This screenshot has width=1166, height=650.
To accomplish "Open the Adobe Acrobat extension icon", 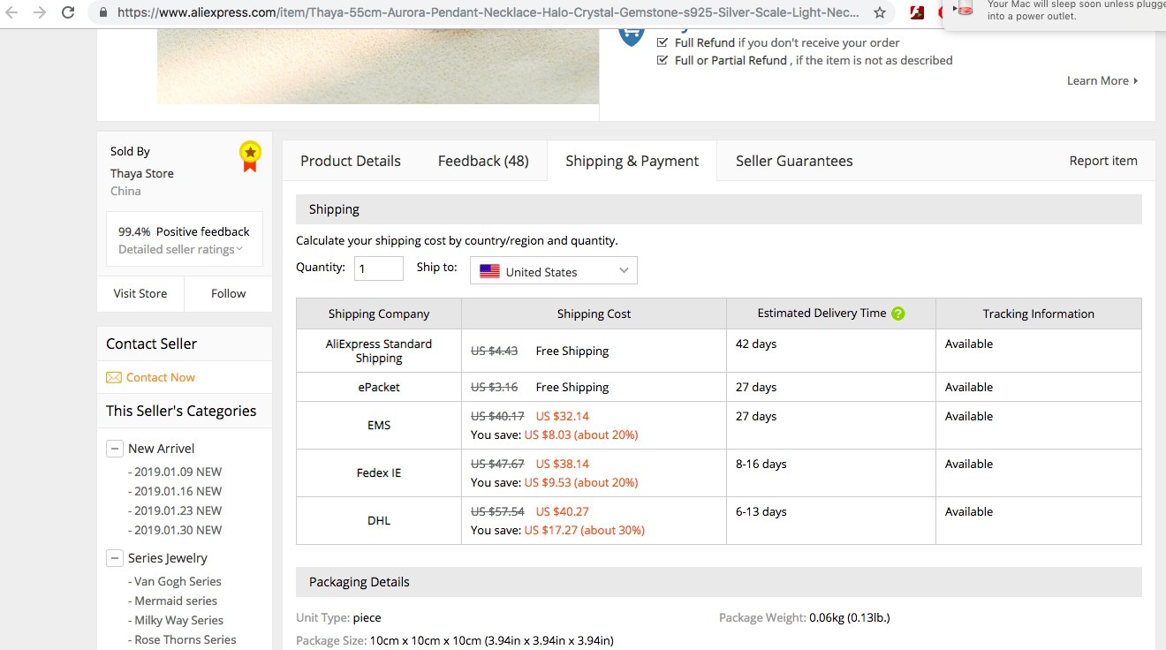I will pos(917,12).
